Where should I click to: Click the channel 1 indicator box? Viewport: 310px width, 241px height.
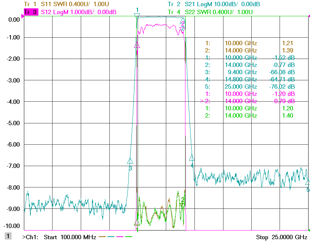coord(8,236)
